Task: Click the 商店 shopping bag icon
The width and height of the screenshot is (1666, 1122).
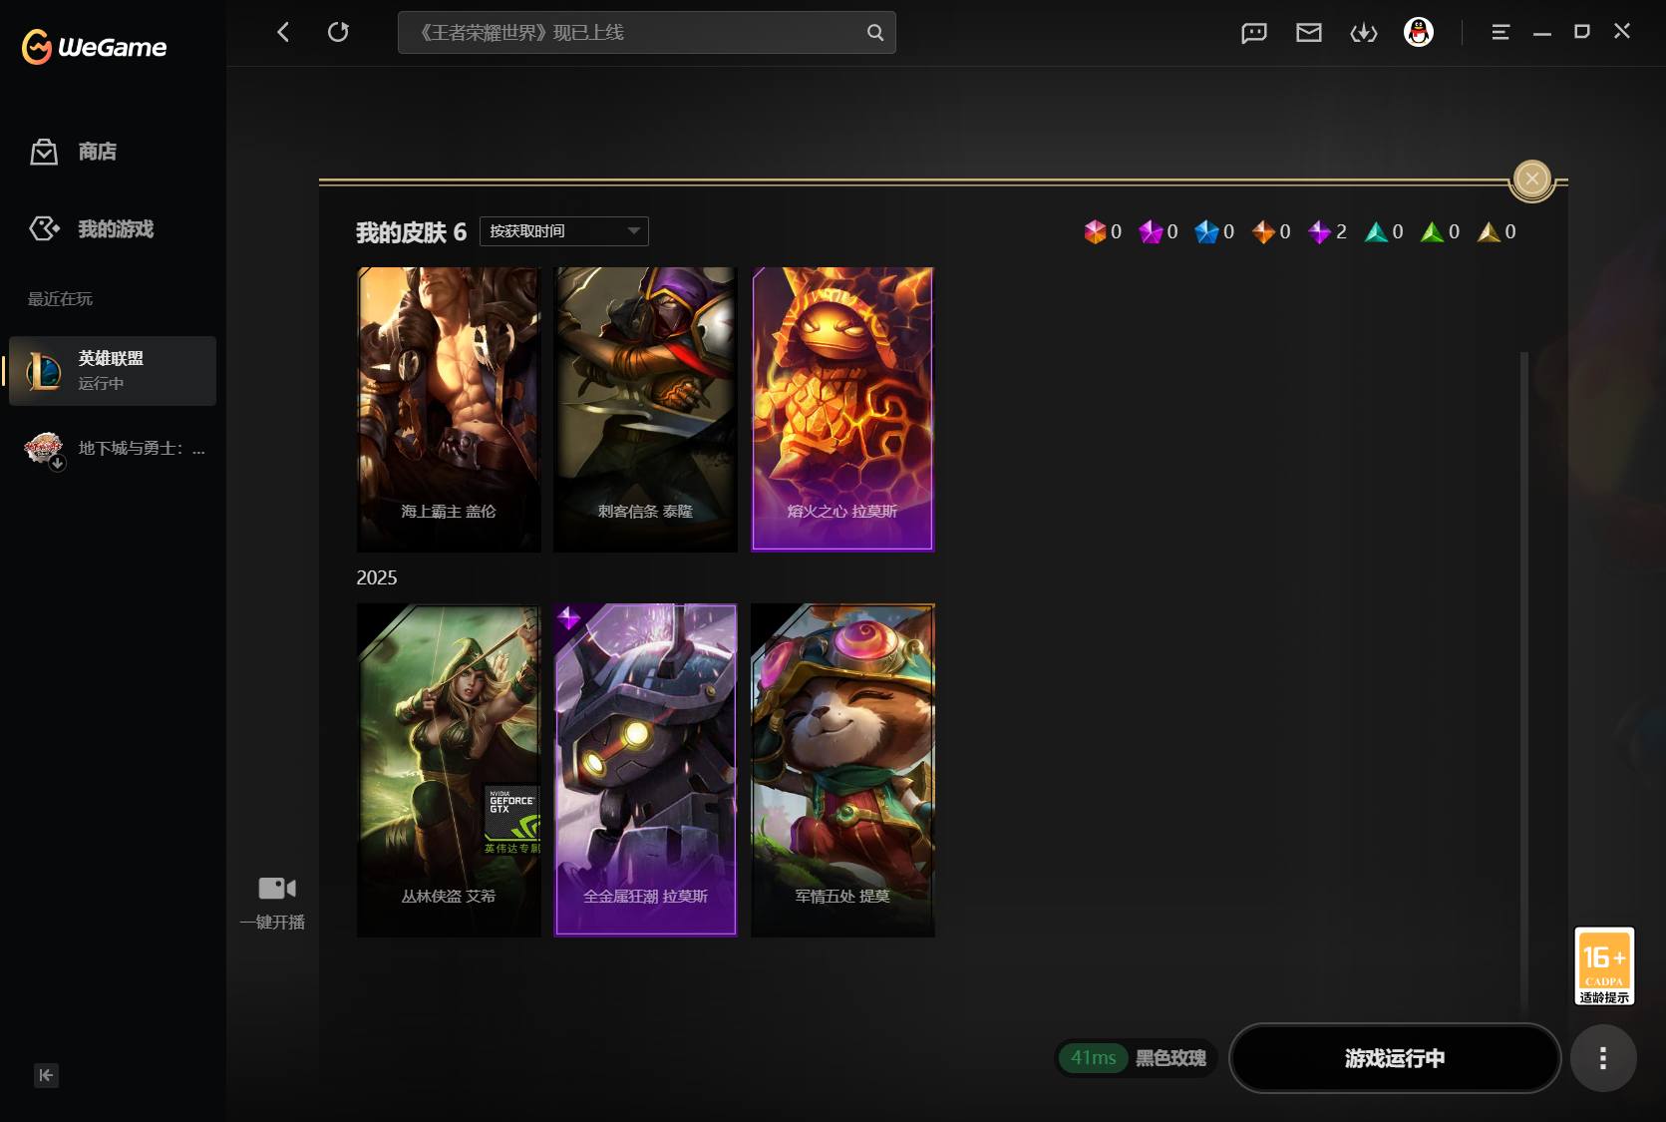Action: click(44, 152)
